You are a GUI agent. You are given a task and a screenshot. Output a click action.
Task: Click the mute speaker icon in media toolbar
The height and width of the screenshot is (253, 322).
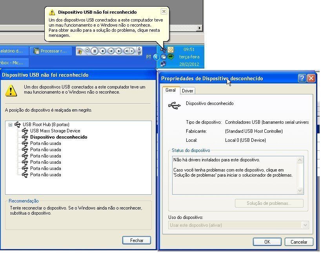pos(127,51)
